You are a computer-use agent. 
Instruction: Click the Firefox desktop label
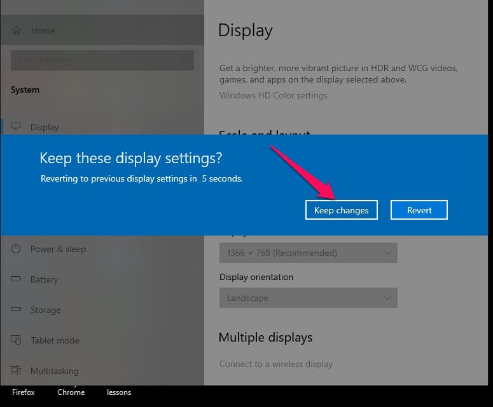pyautogui.click(x=24, y=392)
